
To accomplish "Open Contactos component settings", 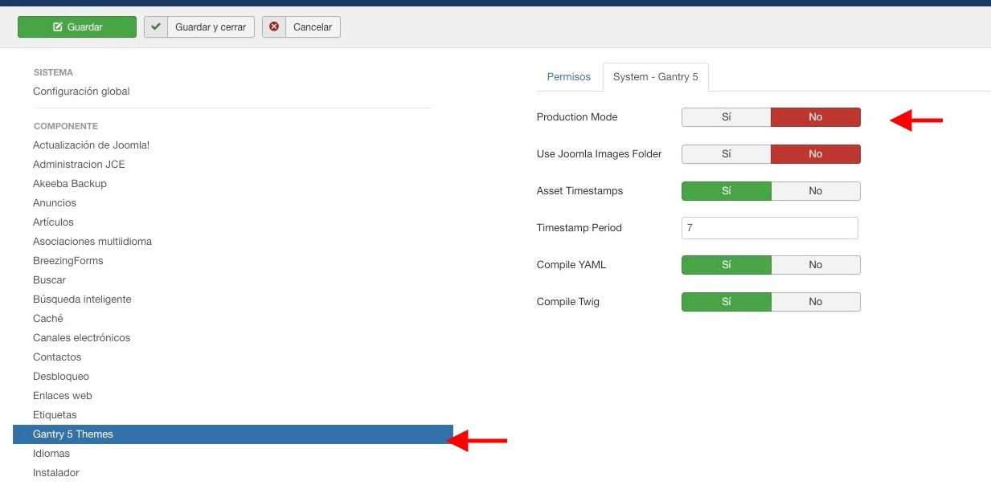I will pyautogui.click(x=57, y=357).
